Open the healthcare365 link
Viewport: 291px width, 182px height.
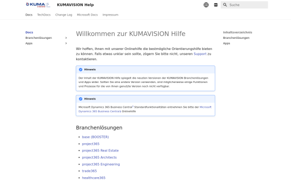click(x=94, y=178)
